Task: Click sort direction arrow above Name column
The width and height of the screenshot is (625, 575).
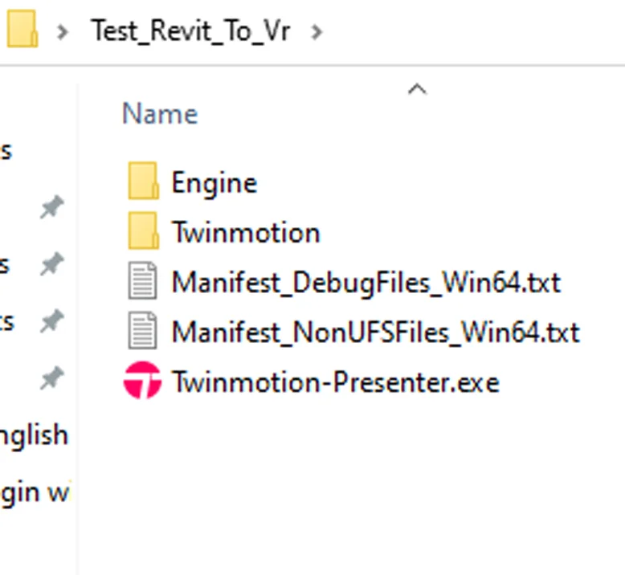Action: point(417,89)
